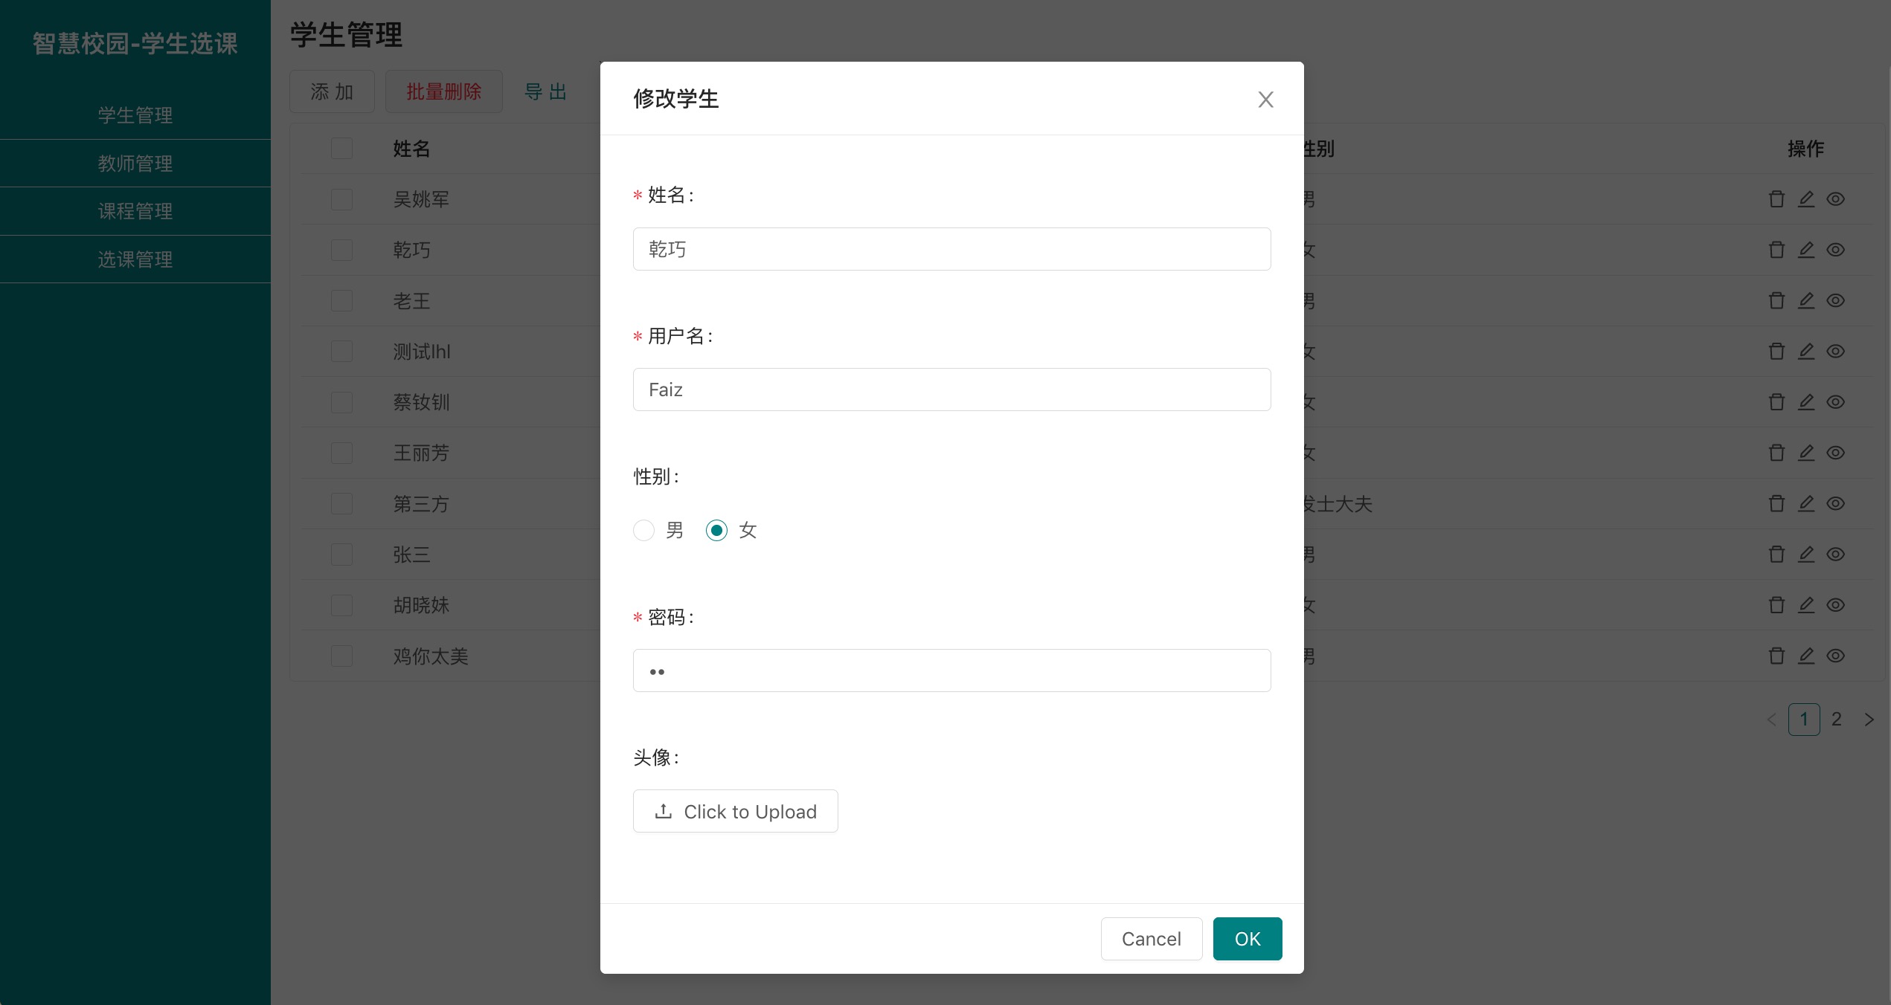This screenshot has height=1005, width=1891.
Task: Click edit pencil icon for 王丽芳 row
Action: pos(1806,453)
